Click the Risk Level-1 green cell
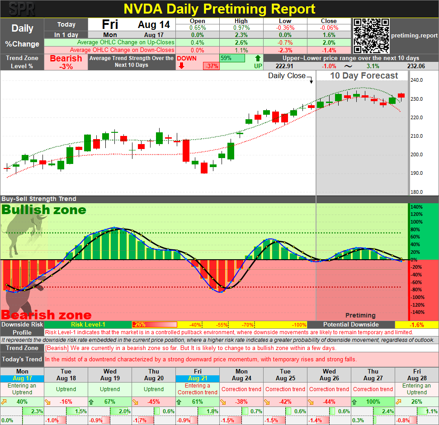The image size is (439, 425). coord(88,325)
